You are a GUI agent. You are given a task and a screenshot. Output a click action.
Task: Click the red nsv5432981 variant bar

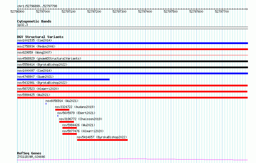[132, 86]
